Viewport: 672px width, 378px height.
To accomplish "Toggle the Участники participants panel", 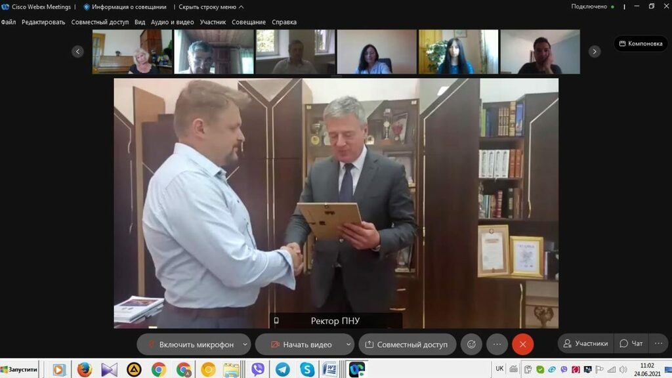I will 585,343.
